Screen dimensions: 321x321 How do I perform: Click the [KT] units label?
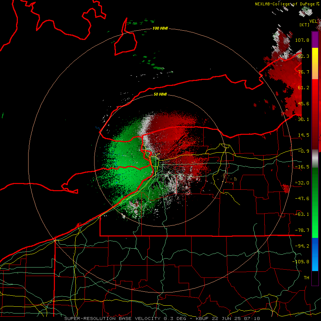coord(305,25)
